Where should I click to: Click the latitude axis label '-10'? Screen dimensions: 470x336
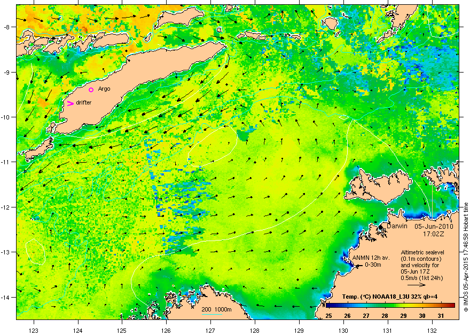click(6, 117)
